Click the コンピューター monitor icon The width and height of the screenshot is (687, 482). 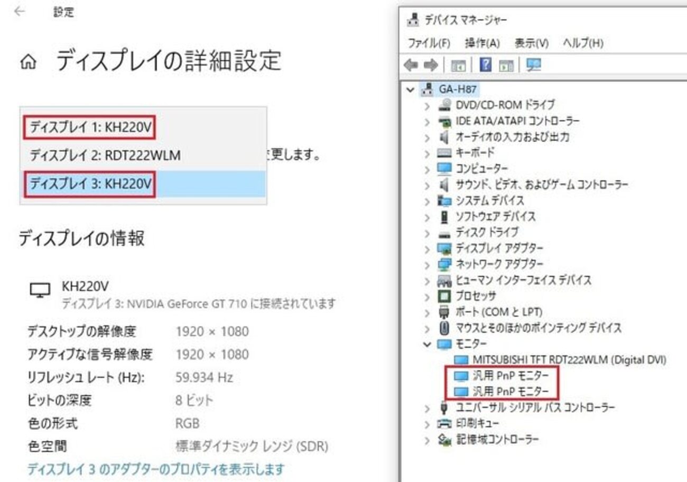click(x=445, y=169)
